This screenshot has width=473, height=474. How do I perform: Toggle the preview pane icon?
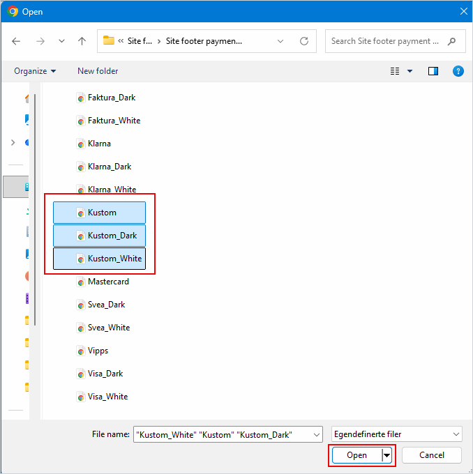point(433,71)
